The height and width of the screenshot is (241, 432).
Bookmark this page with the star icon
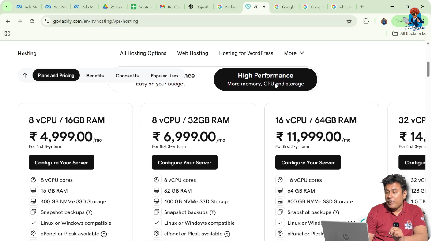tap(349, 21)
